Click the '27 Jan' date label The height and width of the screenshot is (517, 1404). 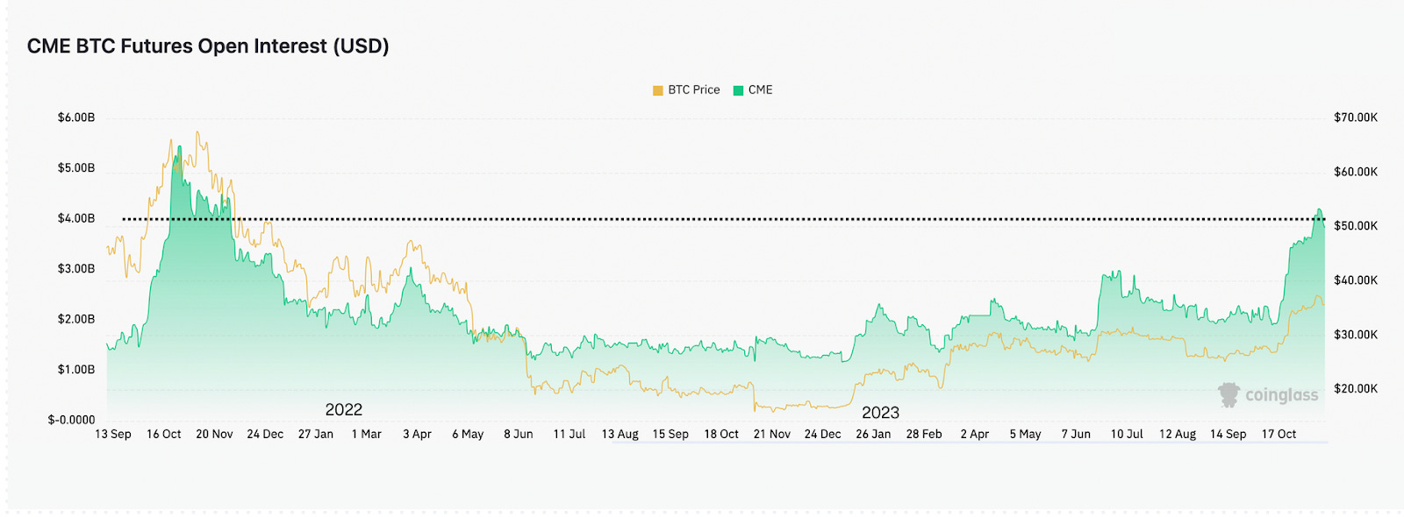(x=316, y=435)
